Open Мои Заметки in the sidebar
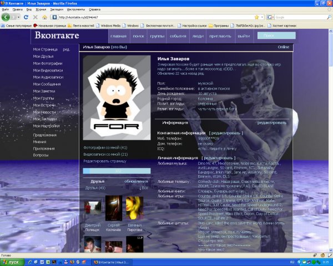Viewport: 333px width, 266px height. pyautogui.click(x=44, y=91)
